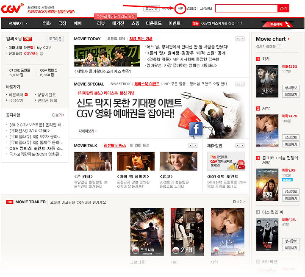Click 예매하기 for 화차

point(291,95)
